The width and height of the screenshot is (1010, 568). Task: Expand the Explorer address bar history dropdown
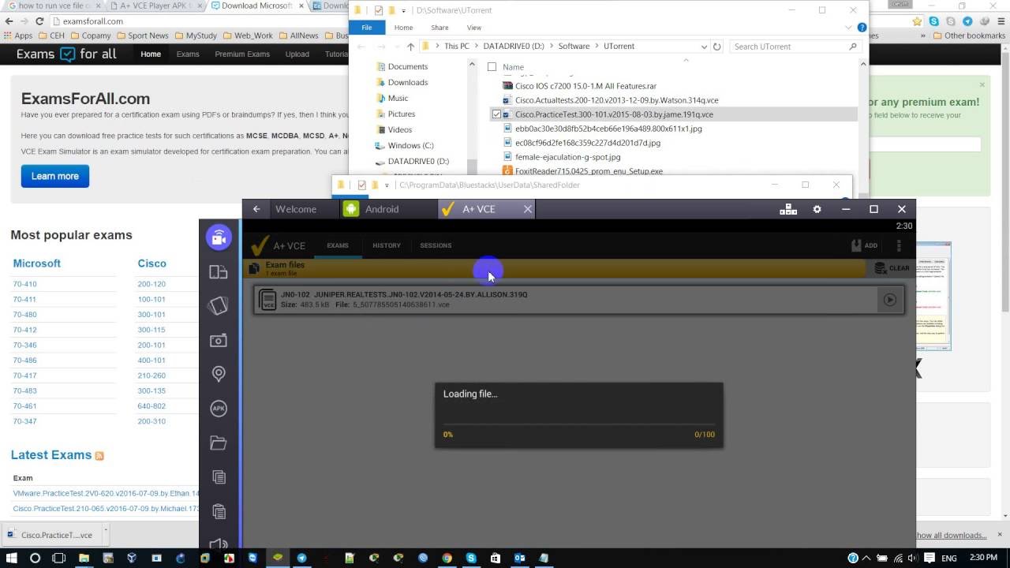tap(705, 47)
